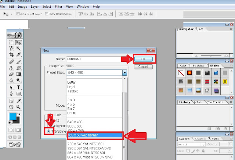Reset default colors icon
Image resolution: width=235 pixels, height=160 pixels.
[10, 123]
